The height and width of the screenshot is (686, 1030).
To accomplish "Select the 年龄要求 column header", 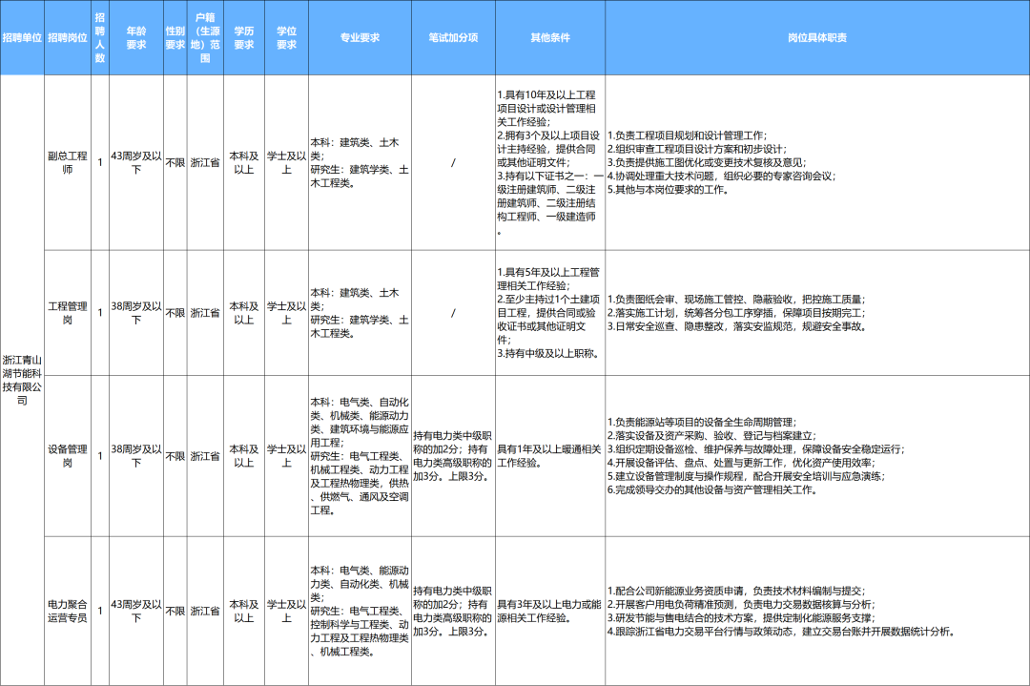I will coord(136,37).
